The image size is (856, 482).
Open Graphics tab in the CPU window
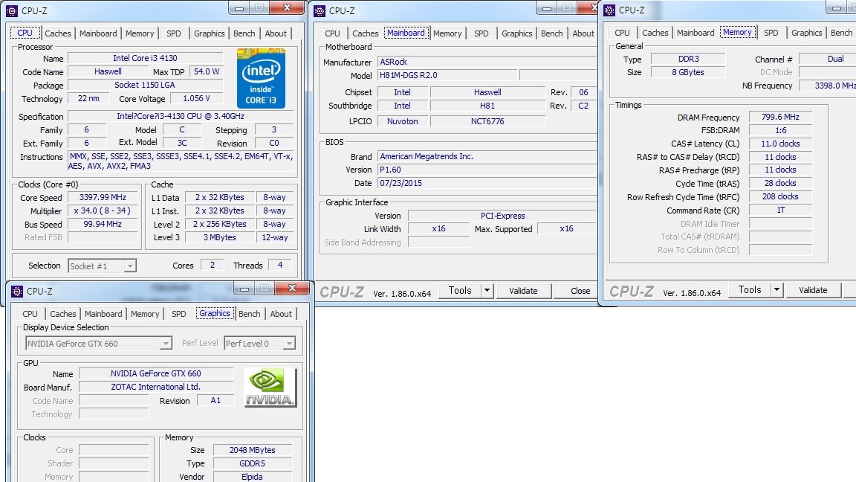[209, 33]
